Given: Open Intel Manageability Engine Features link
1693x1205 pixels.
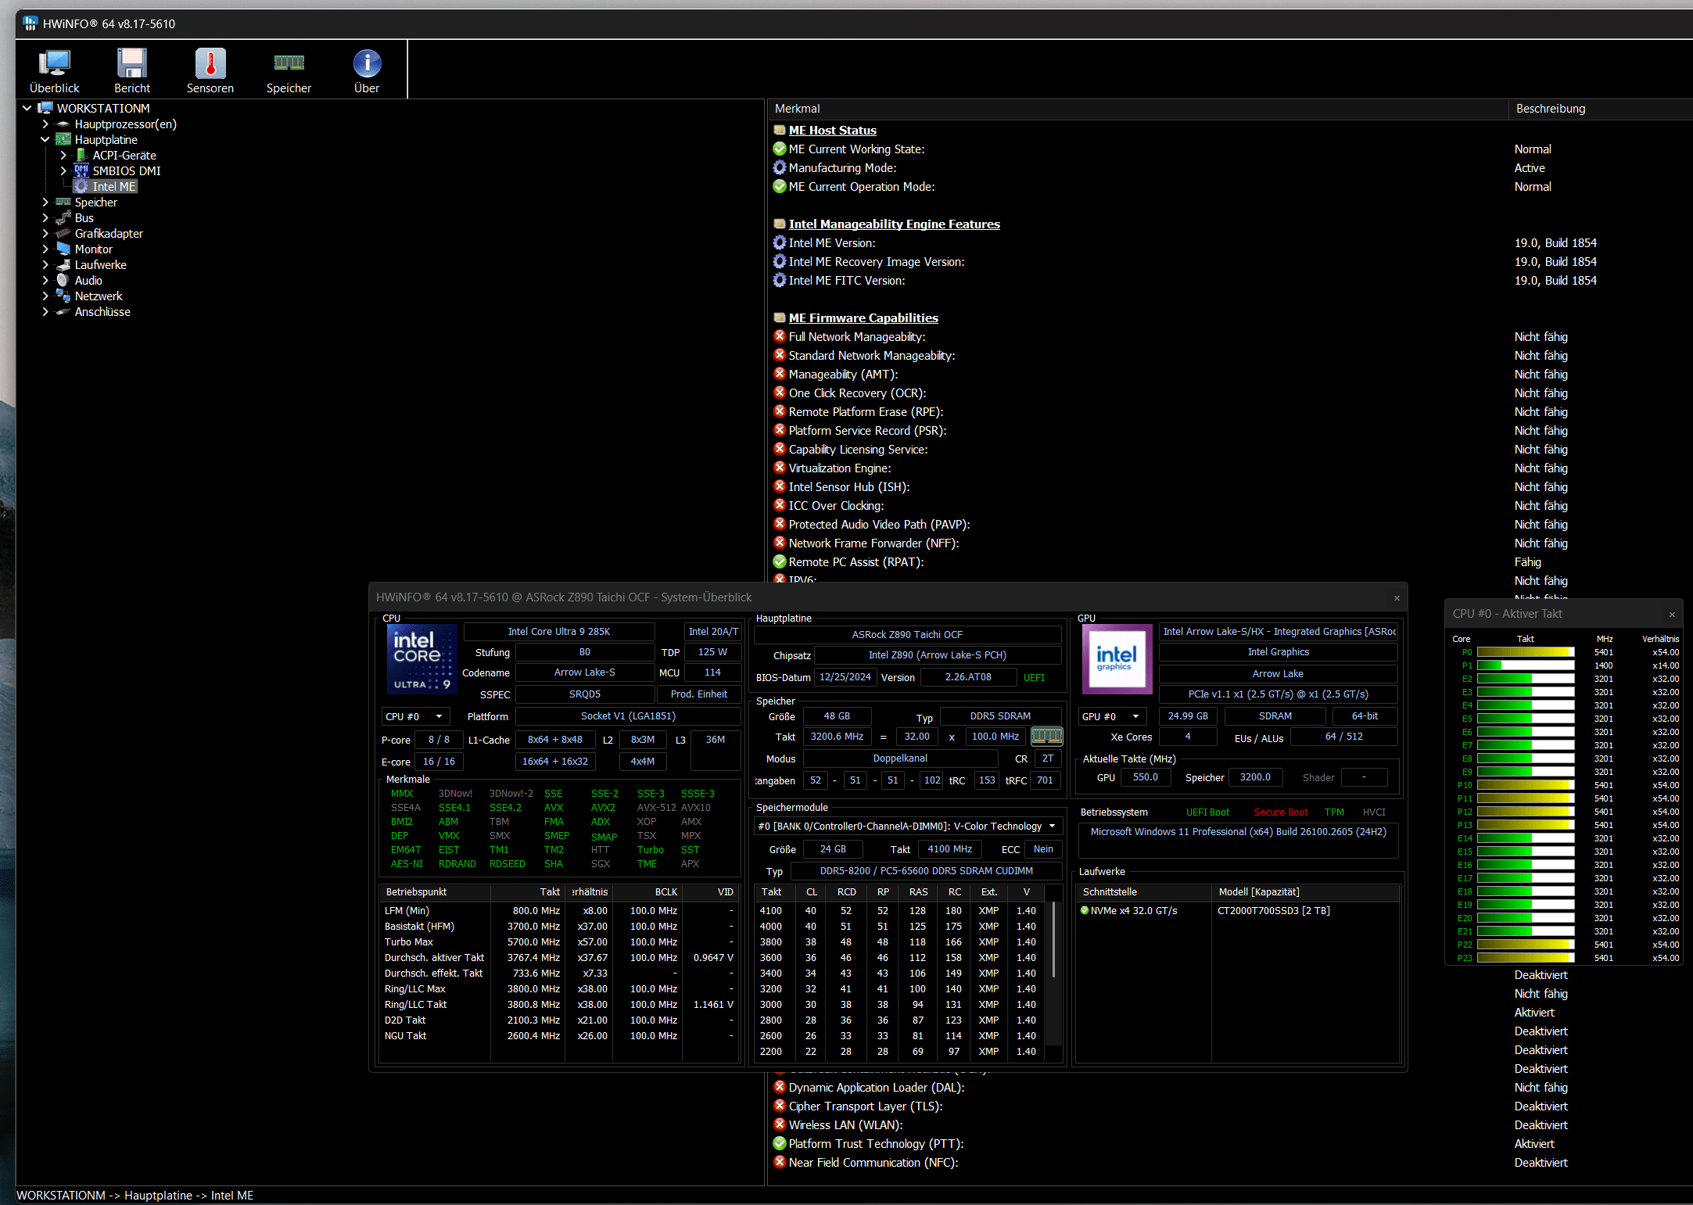Looking at the screenshot, I should pyautogui.click(x=894, y=224).
